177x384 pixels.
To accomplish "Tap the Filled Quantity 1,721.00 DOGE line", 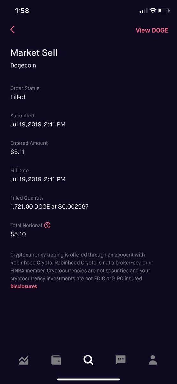I will coord(50,207).
